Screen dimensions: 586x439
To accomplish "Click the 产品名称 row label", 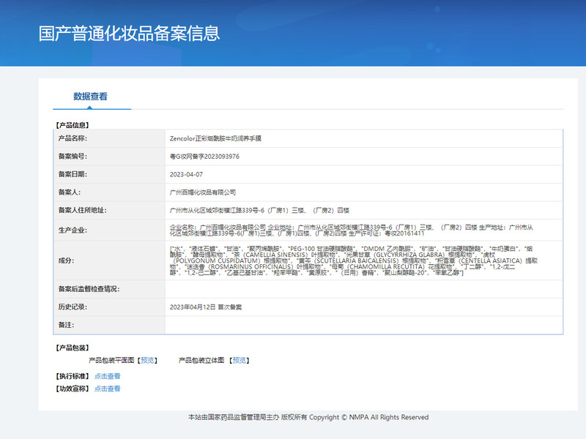I will click(72, 138).
